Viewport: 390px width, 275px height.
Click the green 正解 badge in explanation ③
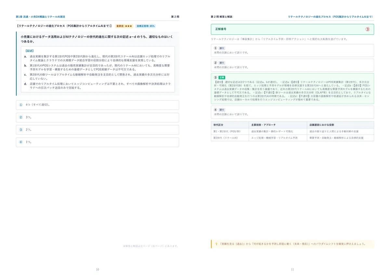pyautogui.click(x=222, y=78)
